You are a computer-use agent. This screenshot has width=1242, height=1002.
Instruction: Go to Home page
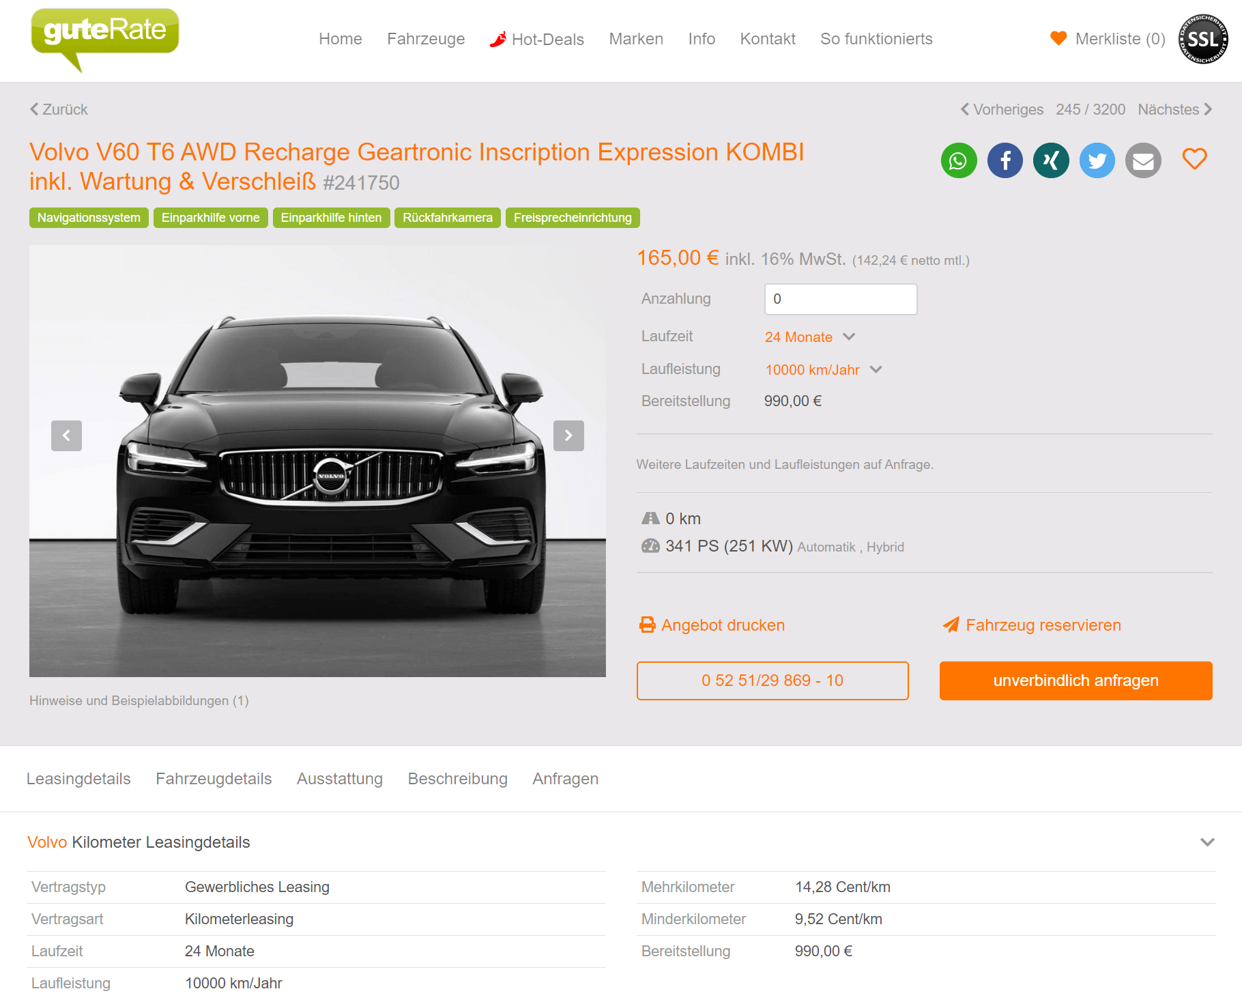coord(341,39)
